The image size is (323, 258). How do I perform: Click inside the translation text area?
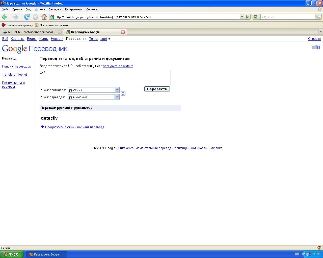tap(105, 78)
